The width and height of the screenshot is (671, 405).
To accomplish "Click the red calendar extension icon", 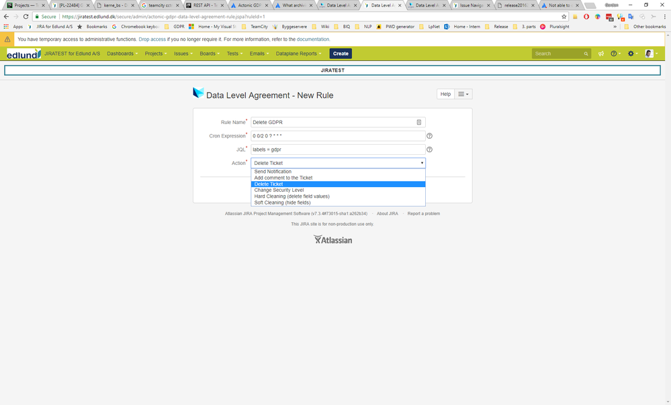I will pos(609,17).
